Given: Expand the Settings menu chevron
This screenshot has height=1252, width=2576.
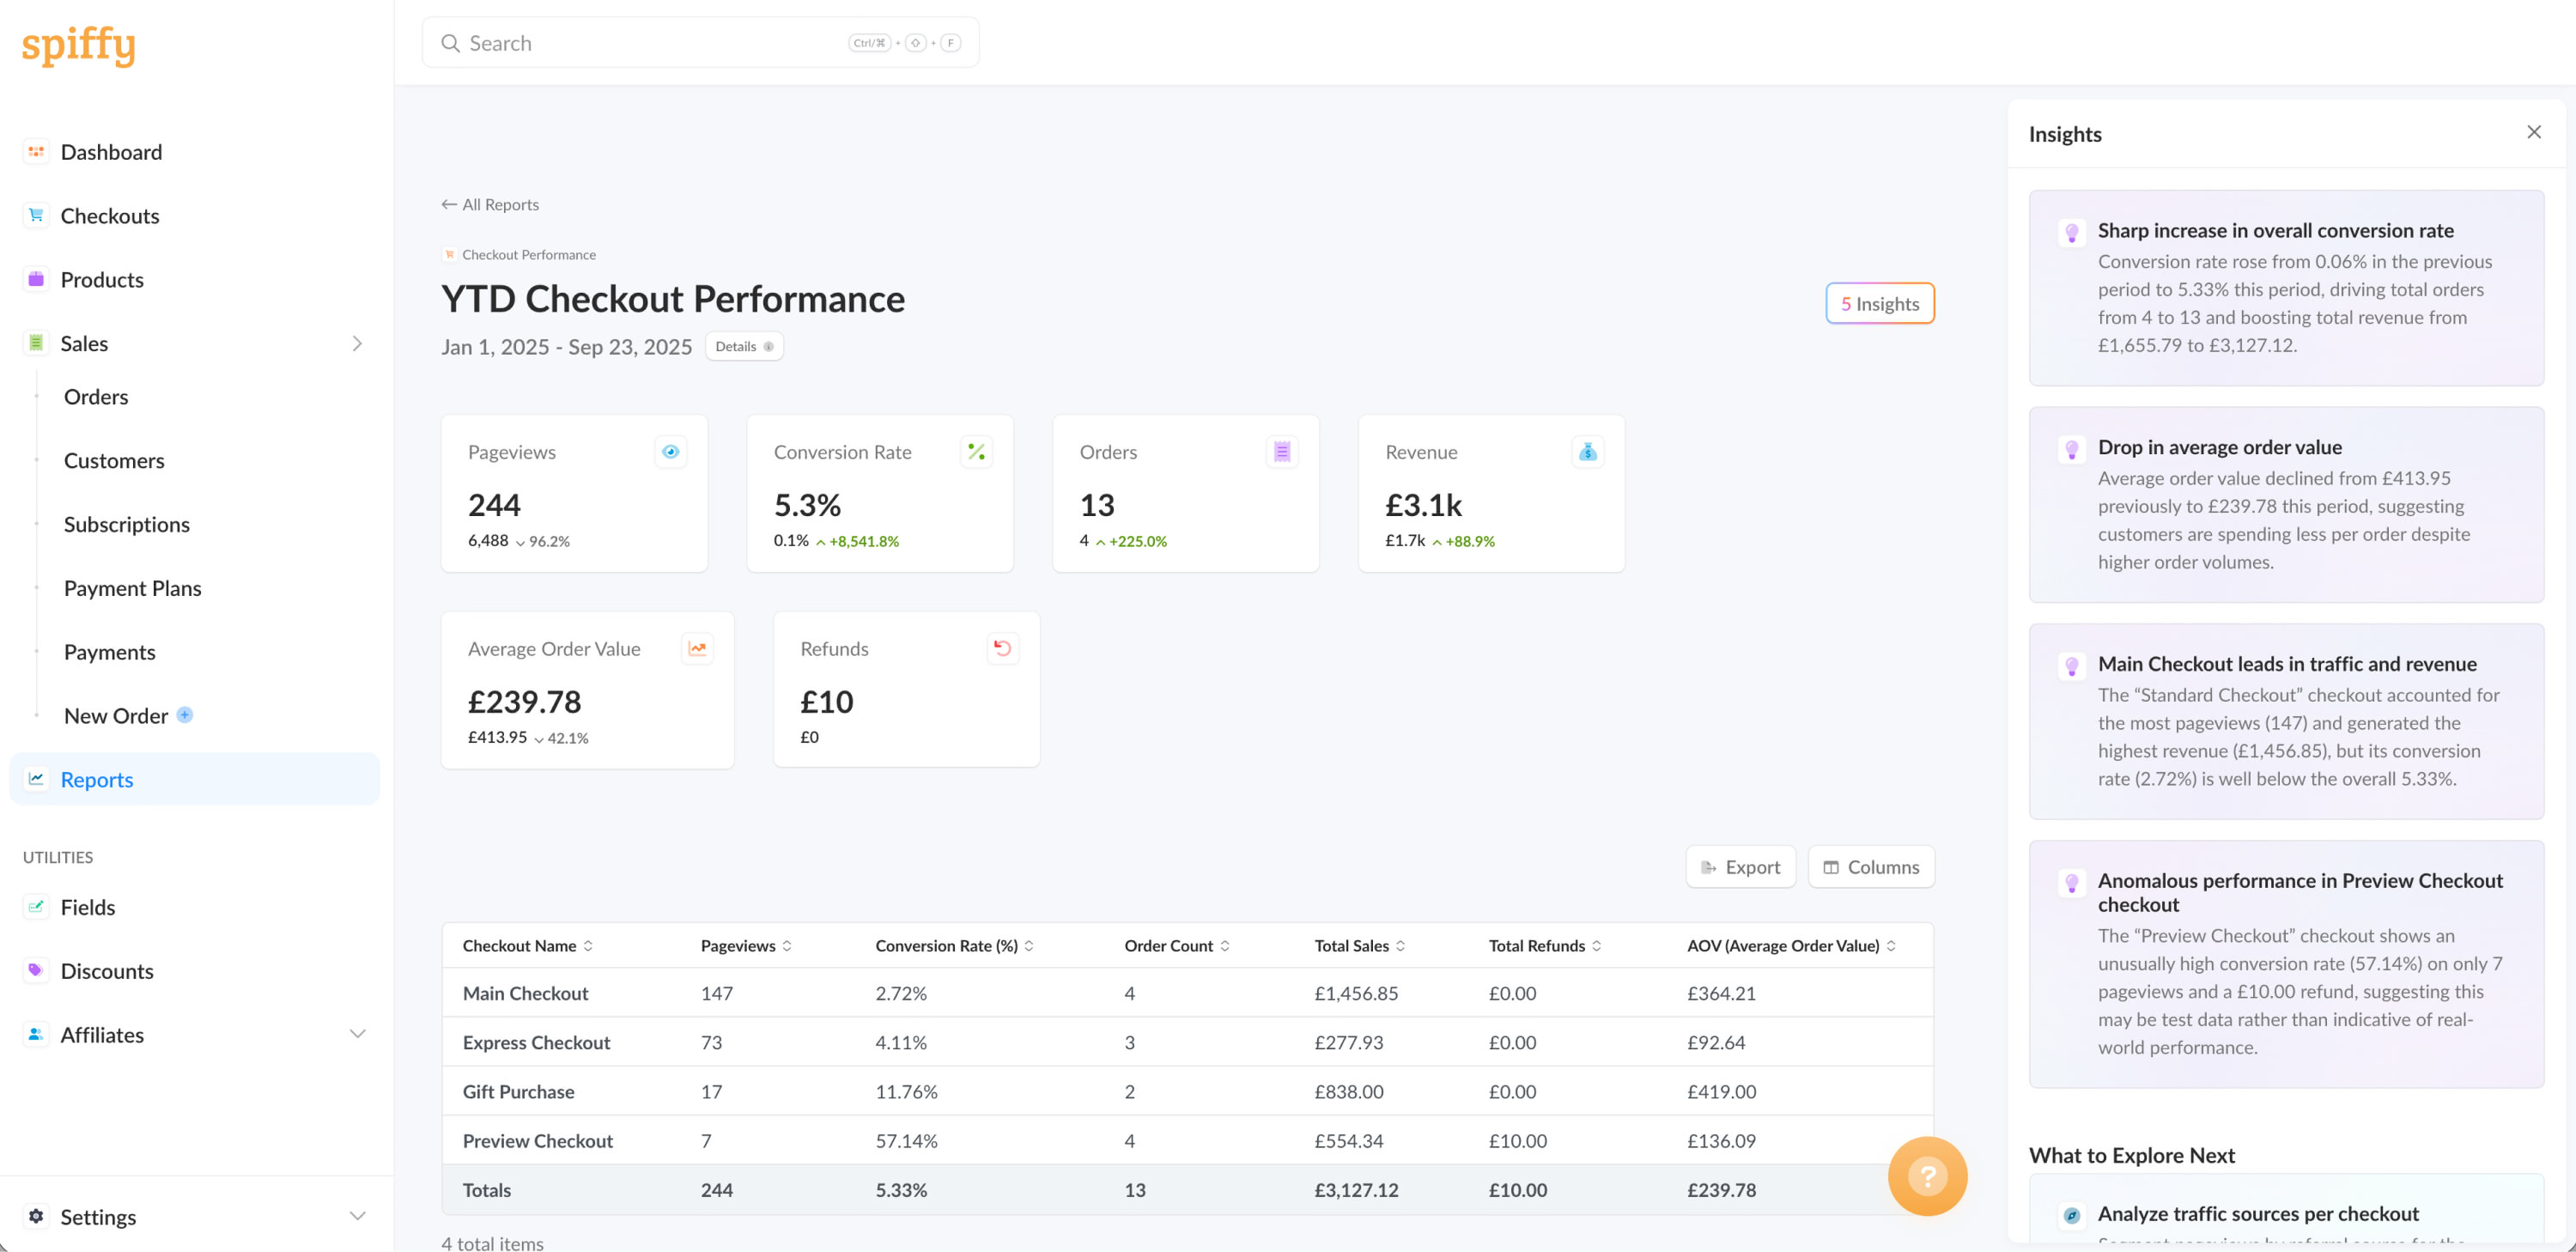Looking at the screenshot, I should [357, 1216].
